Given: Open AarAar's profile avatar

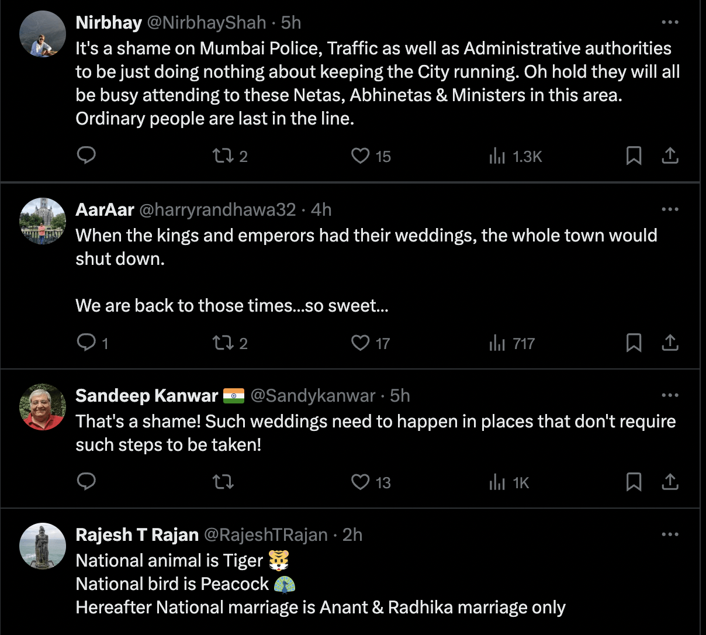Looking at the screenshot, I should pyautogui.click(x=43, y=221).
